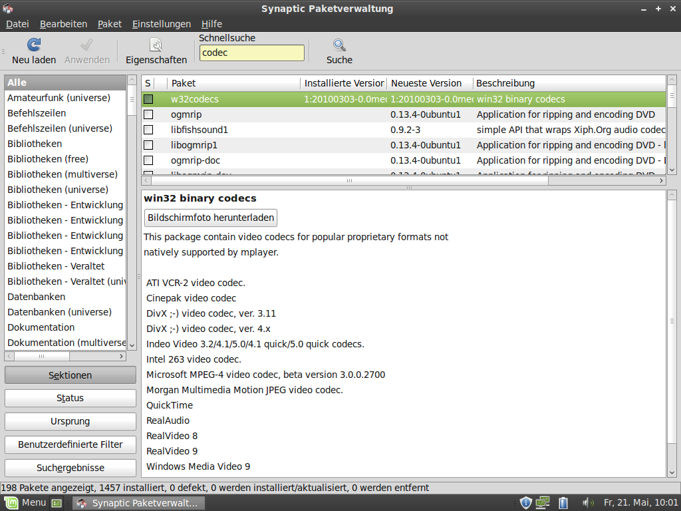Click the Suche magnifier icon
681x511 pixels.
click(339, 45)
